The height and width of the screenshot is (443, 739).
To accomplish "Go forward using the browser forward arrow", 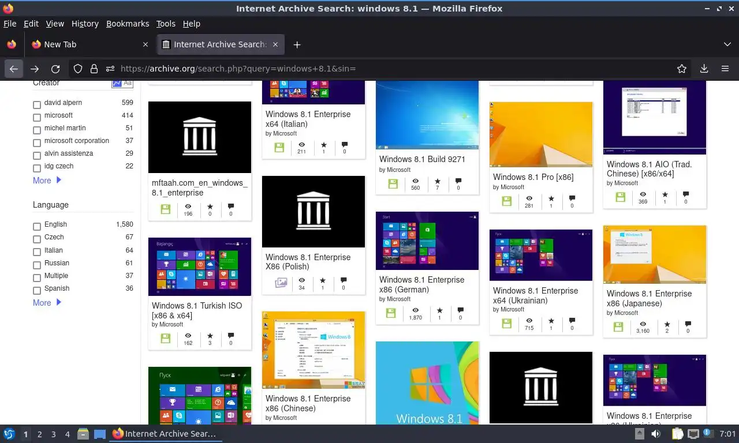I will [35, 69].
